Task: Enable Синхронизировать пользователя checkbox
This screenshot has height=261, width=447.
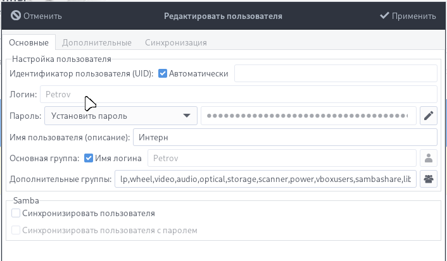Action: (x=16, y=214)
